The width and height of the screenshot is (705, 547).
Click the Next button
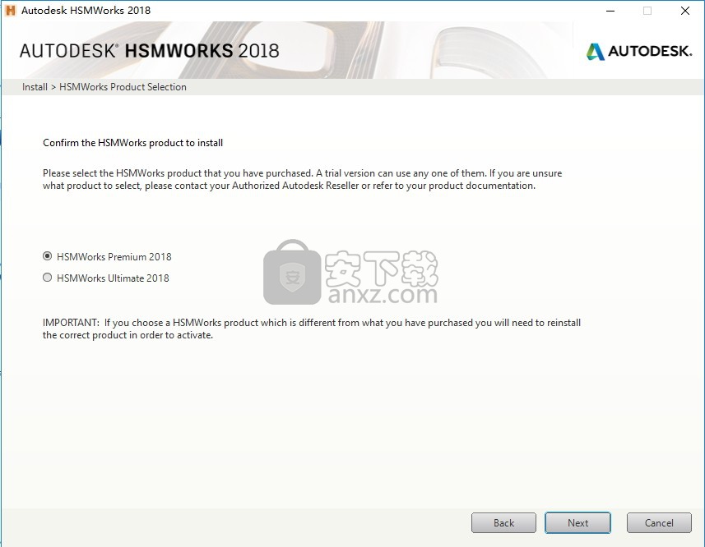point(577,522)
